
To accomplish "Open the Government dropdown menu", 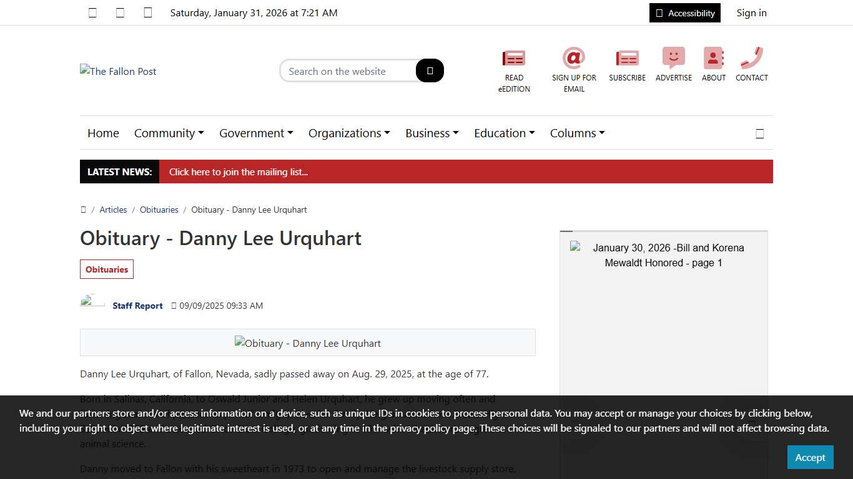I will point(256,133).
